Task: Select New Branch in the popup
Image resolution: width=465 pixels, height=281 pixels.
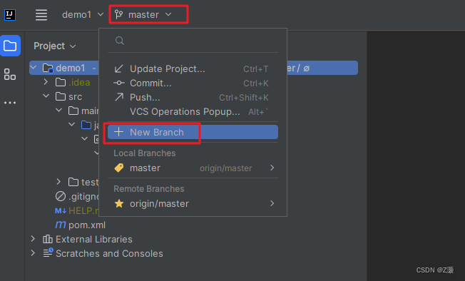Action: [193, 132]
